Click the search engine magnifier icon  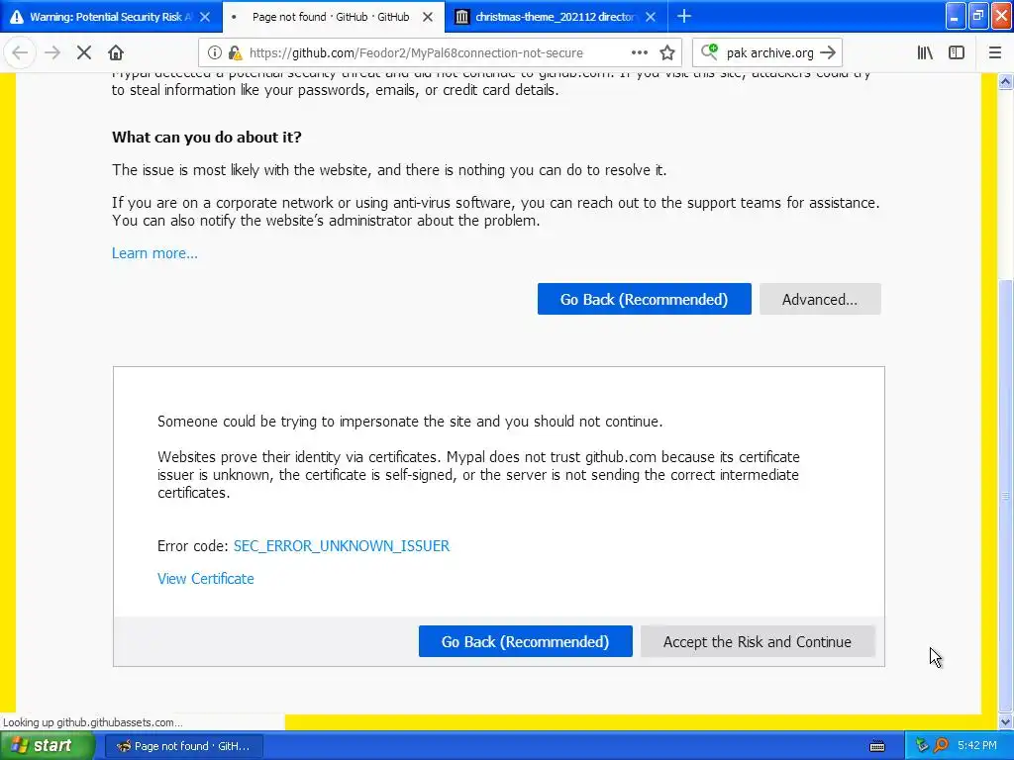[709, 51]
